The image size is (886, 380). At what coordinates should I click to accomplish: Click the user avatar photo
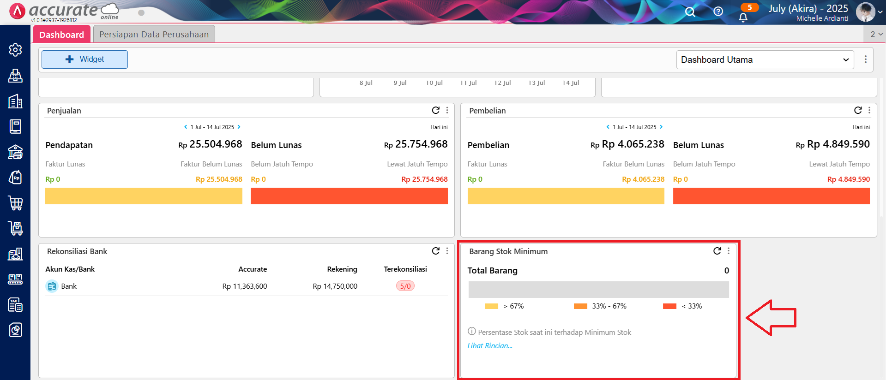(x=865, y=12)
